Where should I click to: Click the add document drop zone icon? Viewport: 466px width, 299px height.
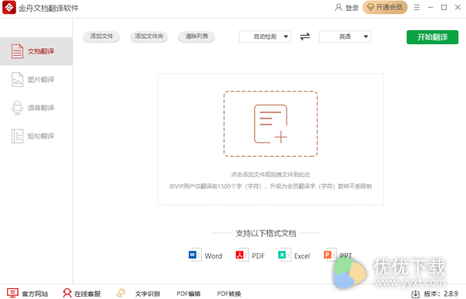(x=270, y=123)
